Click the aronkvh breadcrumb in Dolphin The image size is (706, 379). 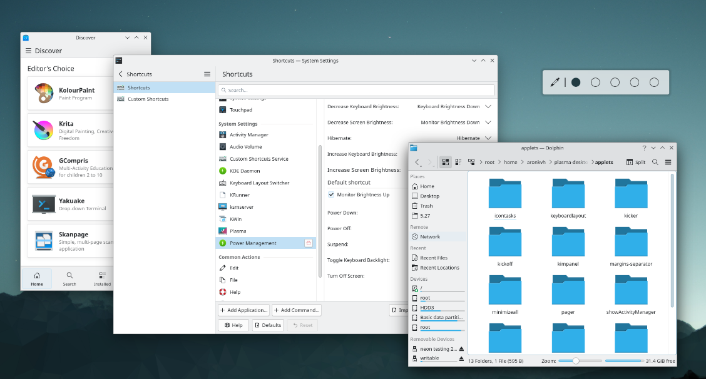[536, 162]
